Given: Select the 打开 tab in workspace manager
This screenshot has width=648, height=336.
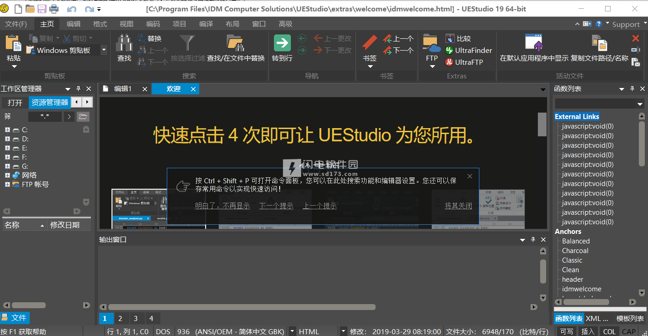Looking at the screenshot, I should click(x=15, y=103).
